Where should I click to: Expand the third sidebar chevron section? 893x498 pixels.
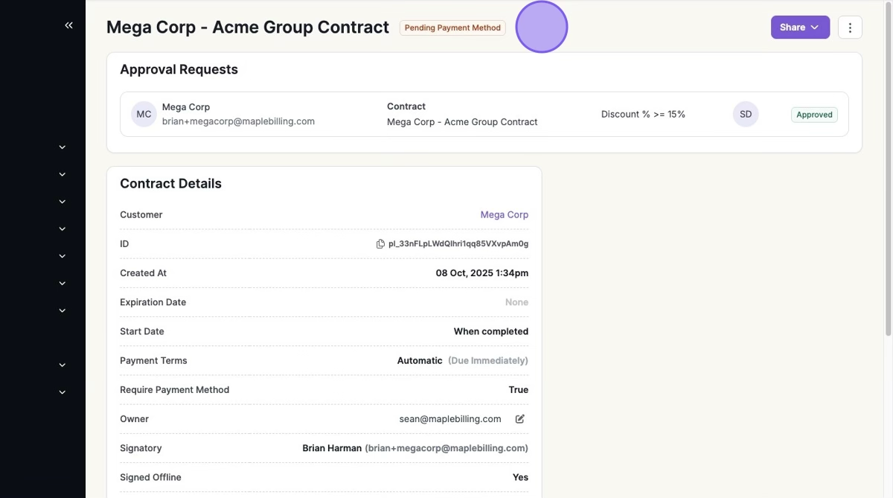63,202
